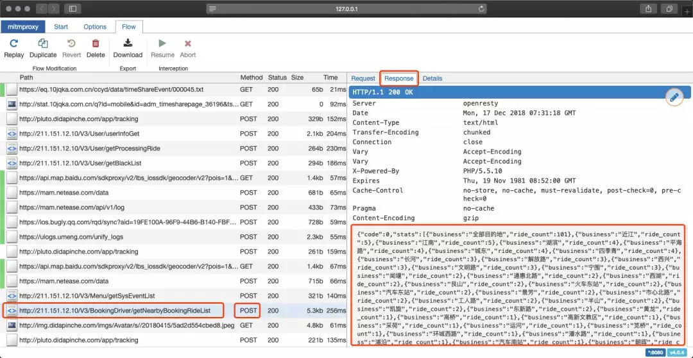Viewport: 693px width, 358px height.
Task: Click the reader view icon in address bar
Action: [212, 8]
